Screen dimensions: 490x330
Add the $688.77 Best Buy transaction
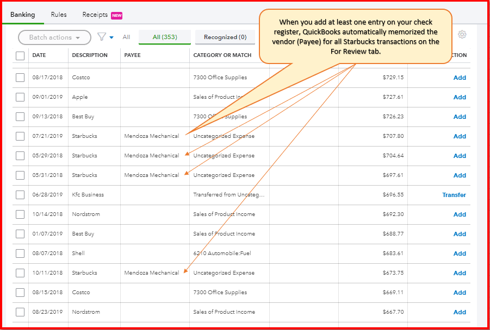point(460,234)
